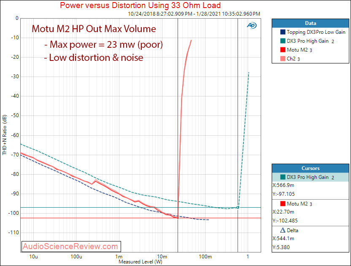Click the delta value 'Y:5.380'
The height and width of the screenshot is (266, 351).
(281, 247)
